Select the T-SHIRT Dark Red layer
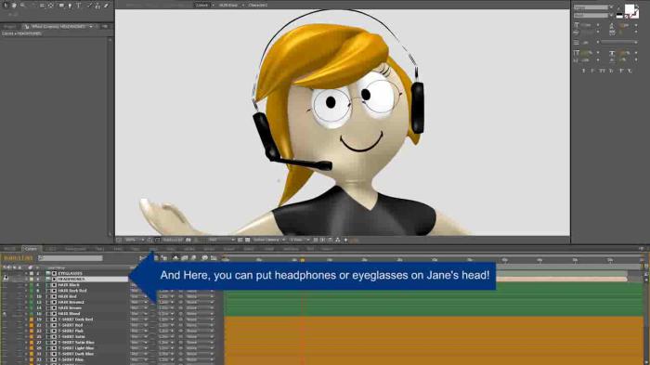 75,319
